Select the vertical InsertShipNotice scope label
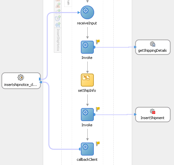 coord(58,40)
